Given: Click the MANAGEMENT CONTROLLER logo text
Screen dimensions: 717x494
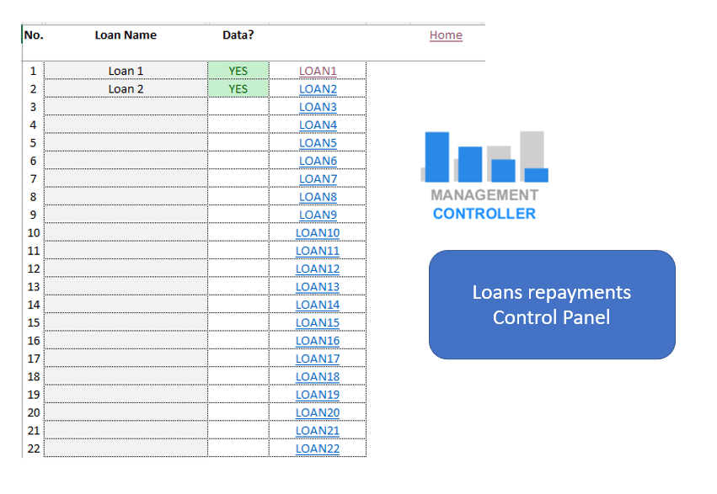Looking at the screenshot, I should coord(484,205).
